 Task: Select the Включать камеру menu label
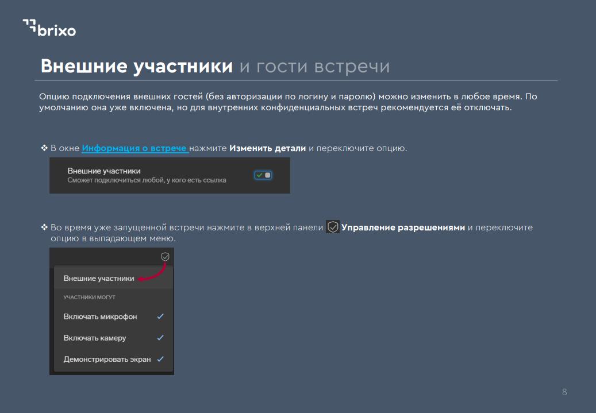[x=94, y=338]
